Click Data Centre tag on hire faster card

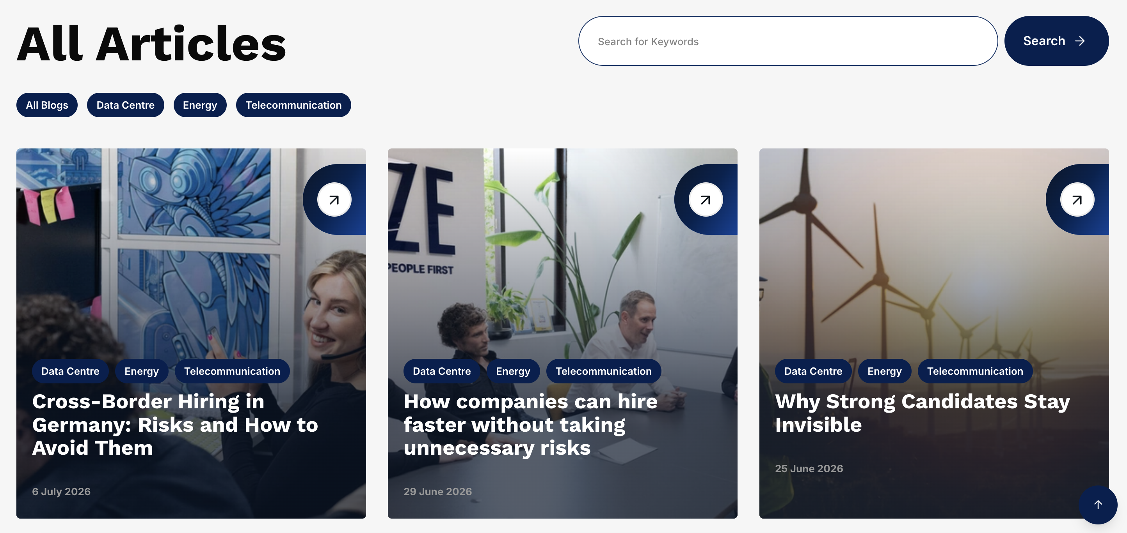pos(442,371)
